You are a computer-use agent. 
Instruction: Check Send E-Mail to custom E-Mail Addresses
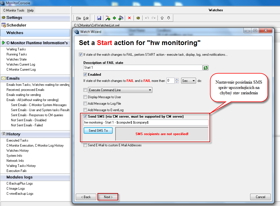(85, 145)
